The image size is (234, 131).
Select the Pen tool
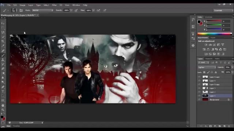tap(3, 87)
